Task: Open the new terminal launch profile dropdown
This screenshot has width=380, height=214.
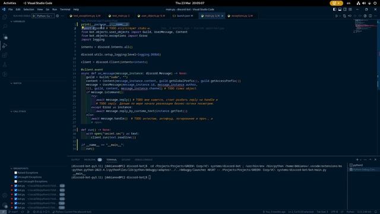Action: pos(360,160)
